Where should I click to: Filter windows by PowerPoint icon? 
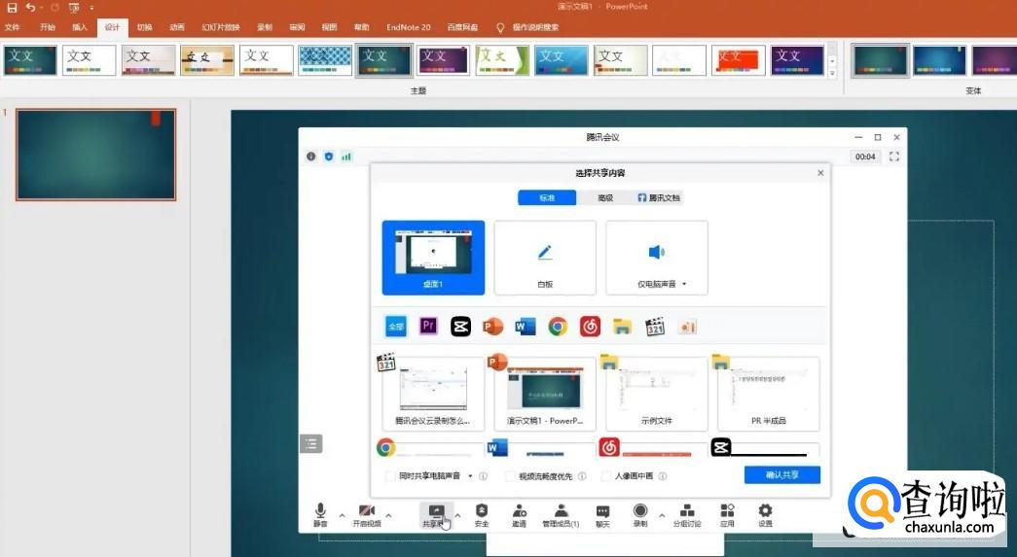493,326
